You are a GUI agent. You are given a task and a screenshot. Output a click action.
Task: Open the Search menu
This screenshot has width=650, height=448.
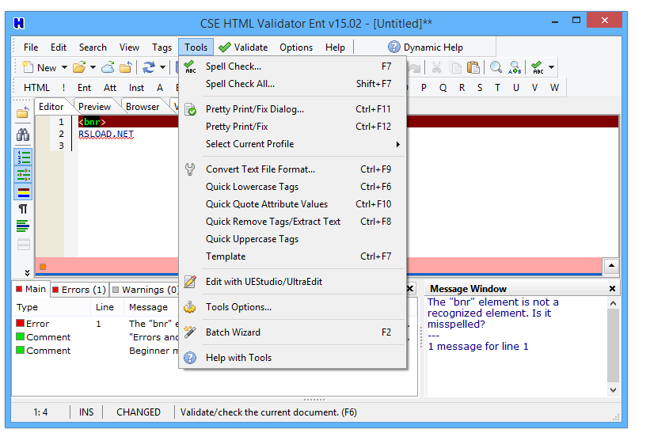tap(93, 47)
